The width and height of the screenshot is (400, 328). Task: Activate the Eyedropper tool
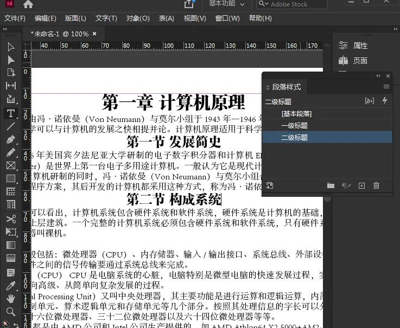[x=10, y=285]
